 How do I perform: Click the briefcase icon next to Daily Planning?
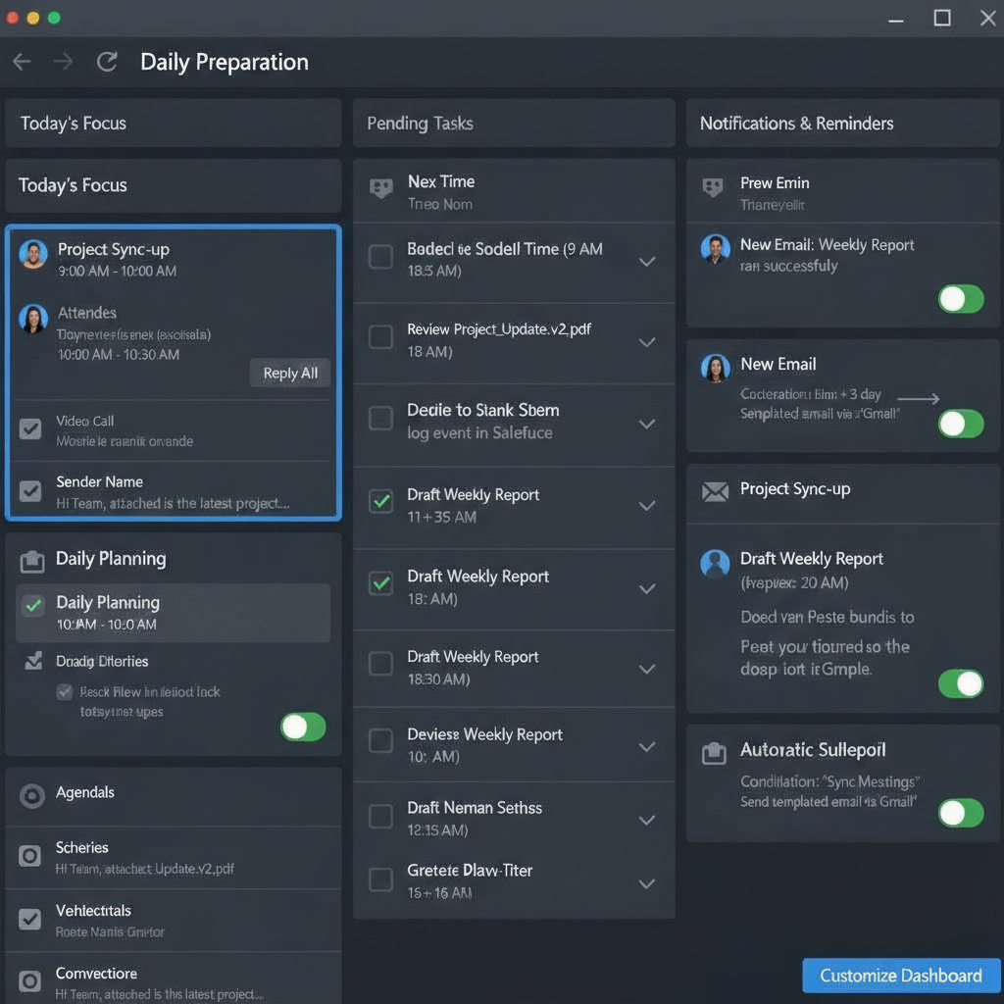point(32,560)
